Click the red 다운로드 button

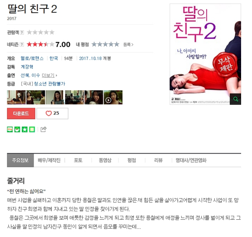[x=21, y=113]
